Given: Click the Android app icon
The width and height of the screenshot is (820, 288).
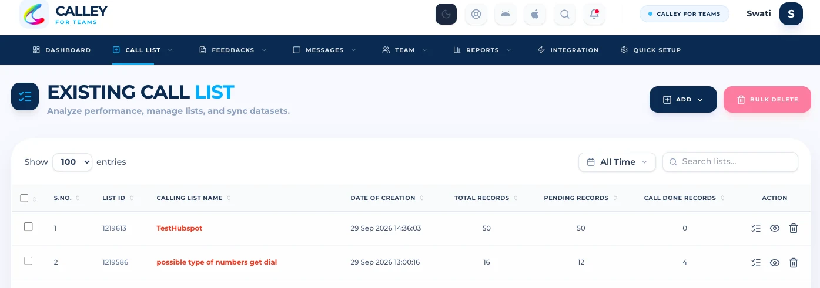Looking at the screenshot, I should (506, 14).
